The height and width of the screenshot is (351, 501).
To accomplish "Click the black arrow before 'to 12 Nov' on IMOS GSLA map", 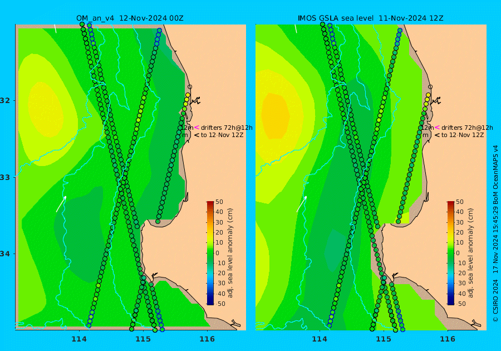I will pos(437,135).
